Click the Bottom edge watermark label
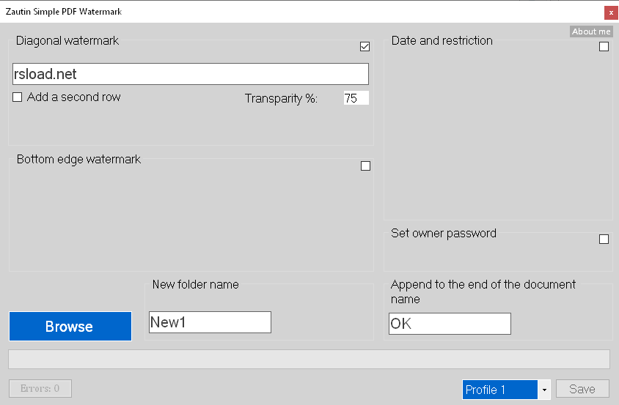Viewport: 619px width, 405px height. pyautogui.click(x=78, y=159)
